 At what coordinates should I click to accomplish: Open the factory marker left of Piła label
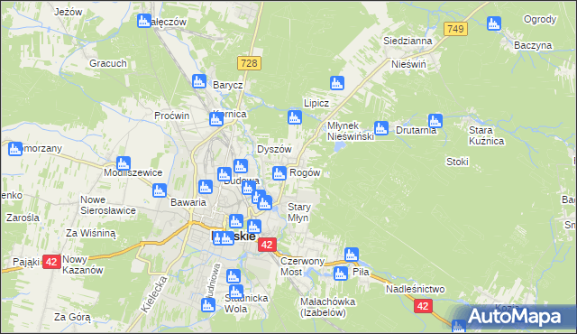[341, 274]
